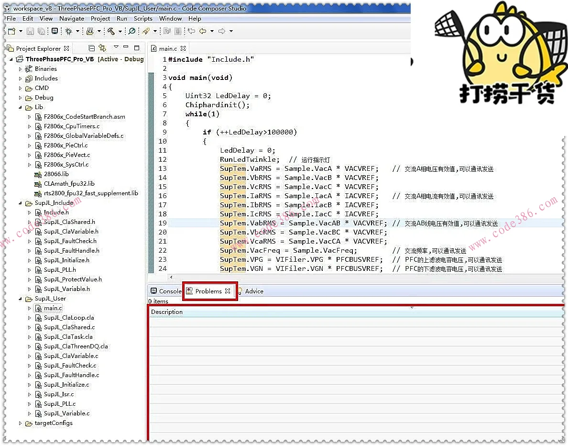568x446 pixels.
Task: Close the Project Explorer tab
Action: tap(66, 48)
